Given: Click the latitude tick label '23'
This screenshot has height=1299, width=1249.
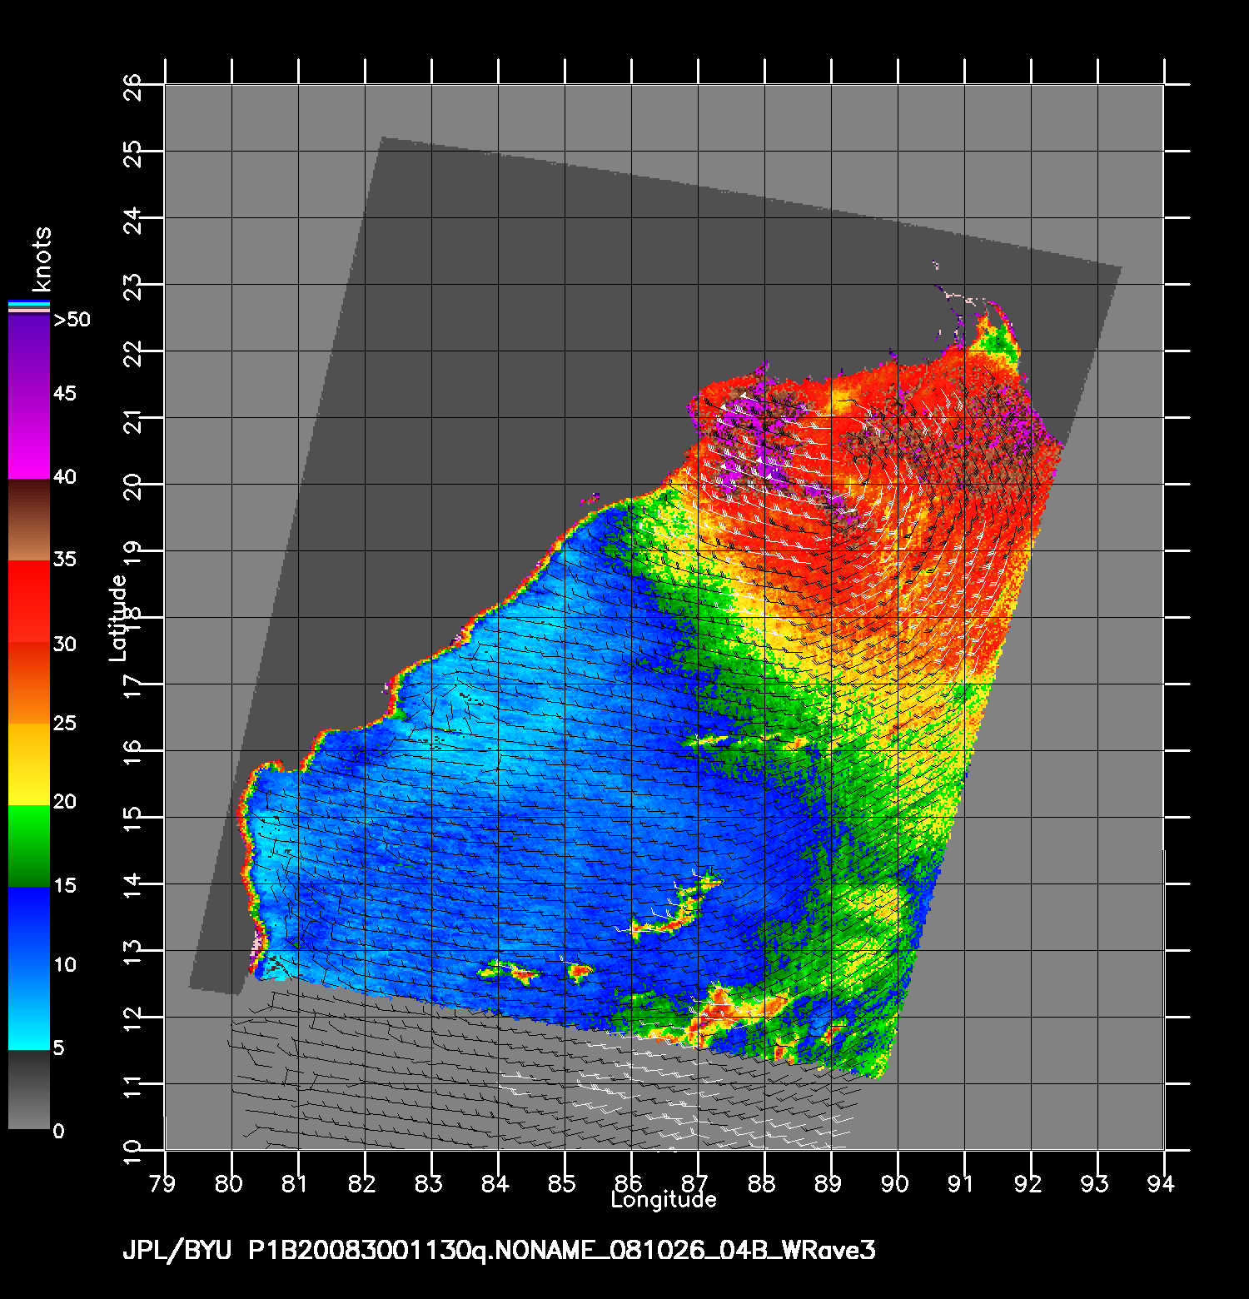Looking at the screenshot, I should click(x=132, y=286).
